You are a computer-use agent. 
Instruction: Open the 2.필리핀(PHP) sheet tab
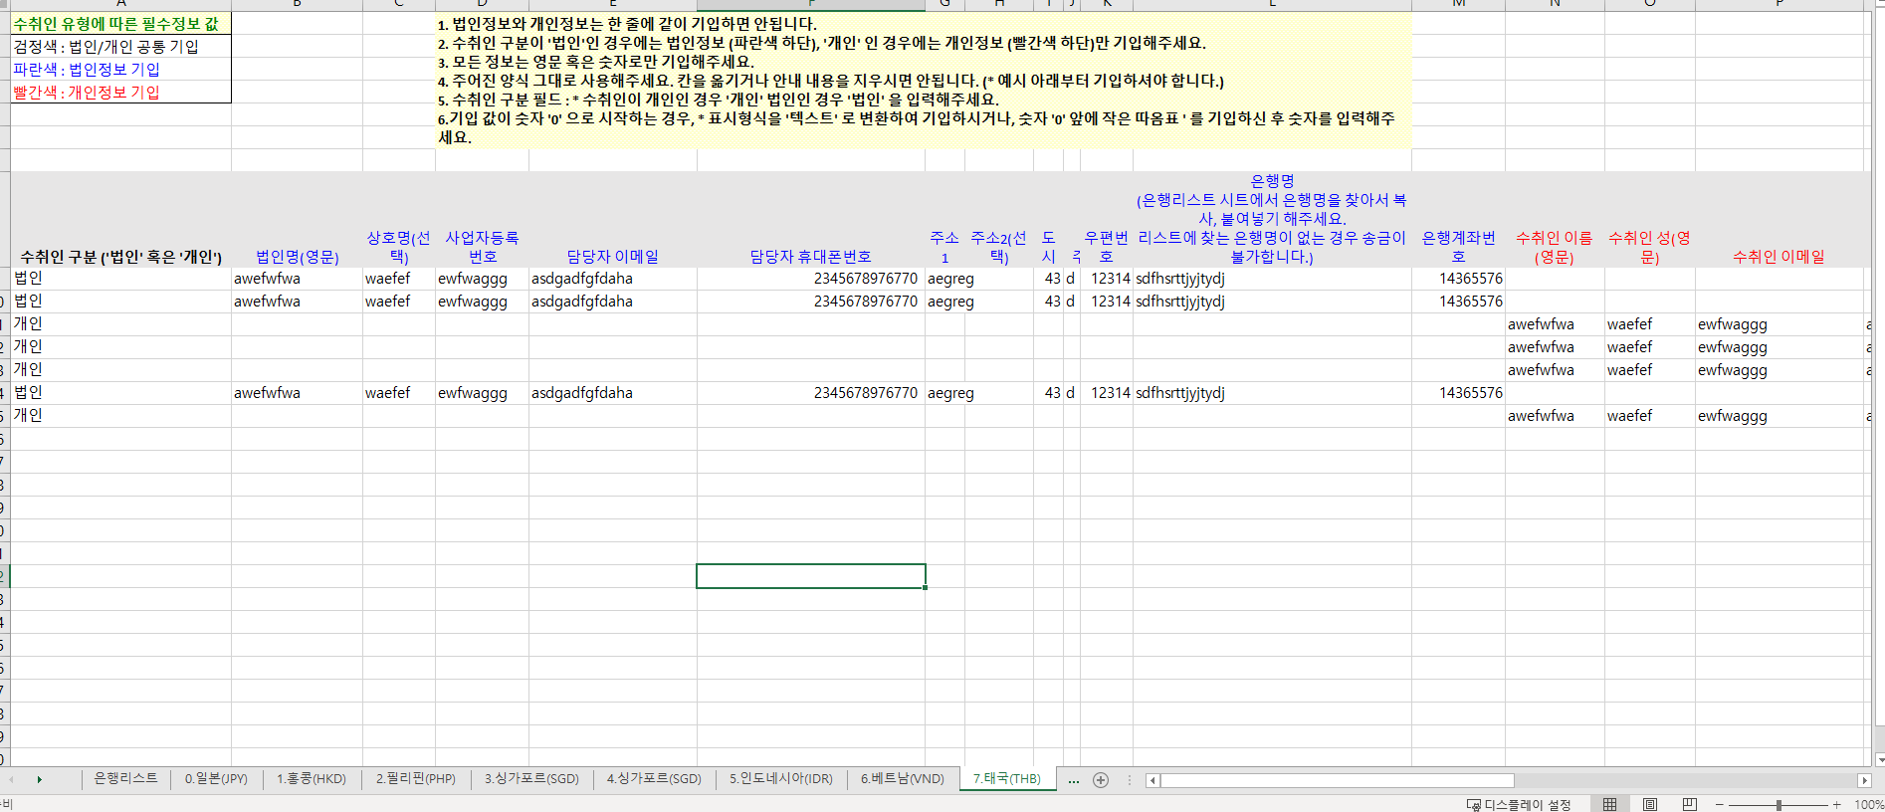click(x=416, y=778)
